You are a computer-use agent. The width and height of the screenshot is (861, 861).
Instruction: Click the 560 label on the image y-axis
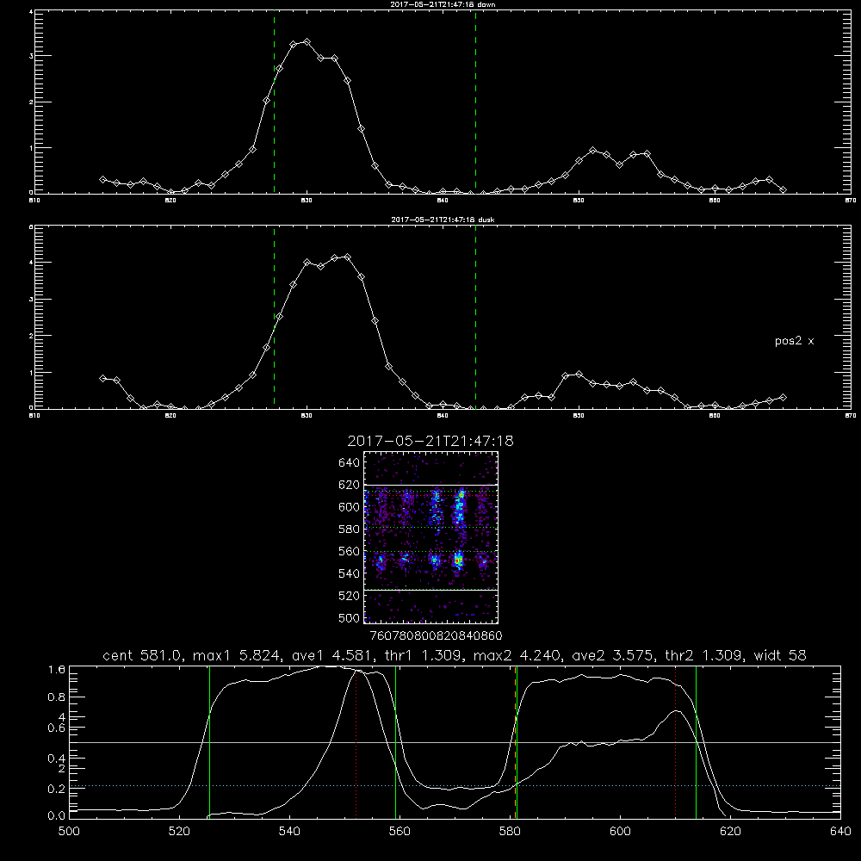point(350,551)
